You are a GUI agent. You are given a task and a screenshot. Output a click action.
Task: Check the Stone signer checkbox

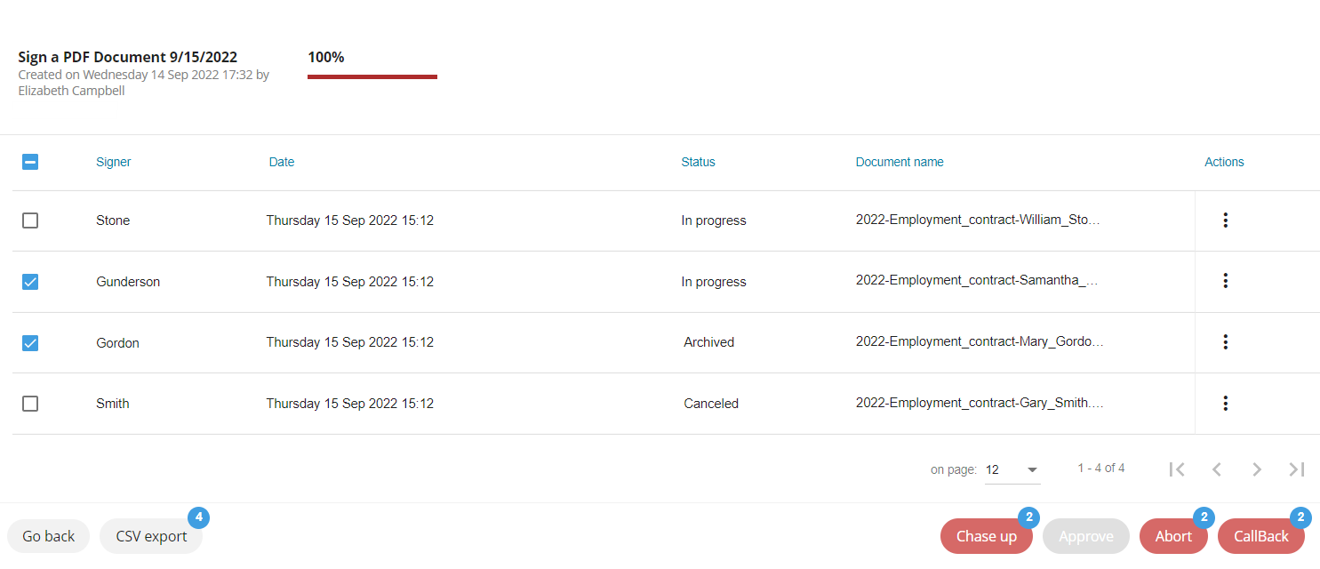[x=30, y=220]
